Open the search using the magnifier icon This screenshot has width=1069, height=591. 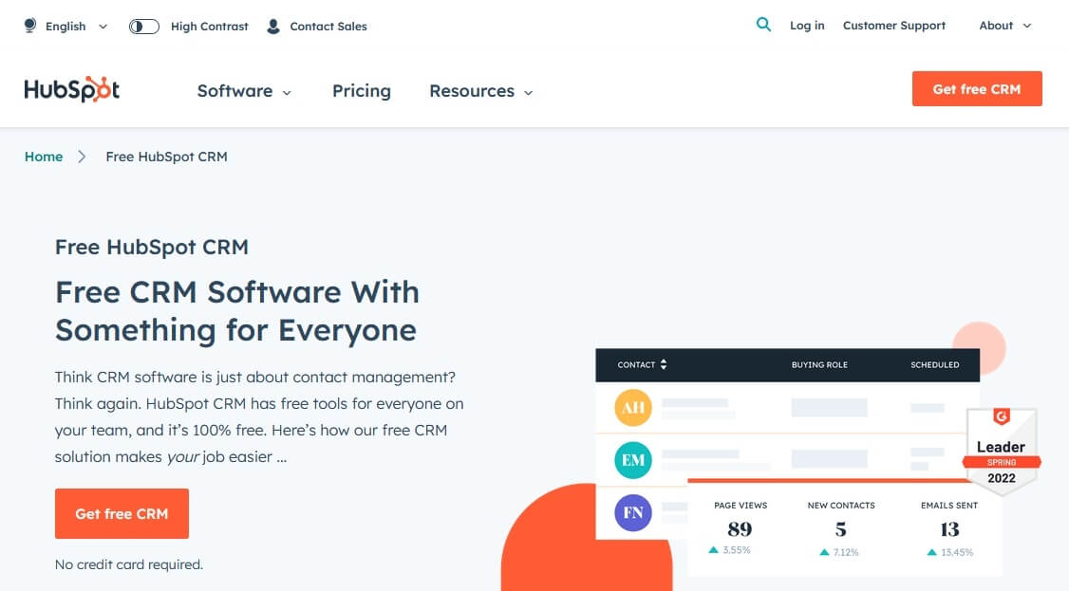tap(764, 25)
